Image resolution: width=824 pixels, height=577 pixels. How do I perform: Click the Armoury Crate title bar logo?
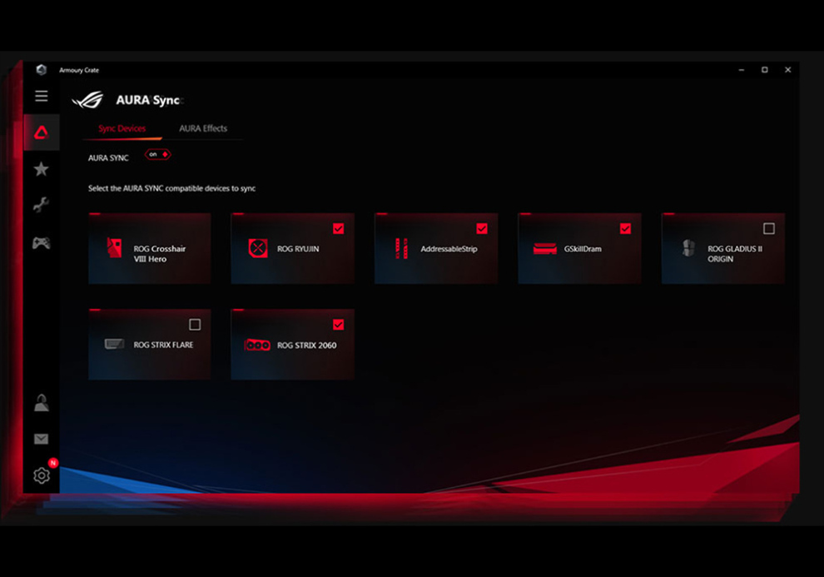pyautogui.click(x=42, y=70)
